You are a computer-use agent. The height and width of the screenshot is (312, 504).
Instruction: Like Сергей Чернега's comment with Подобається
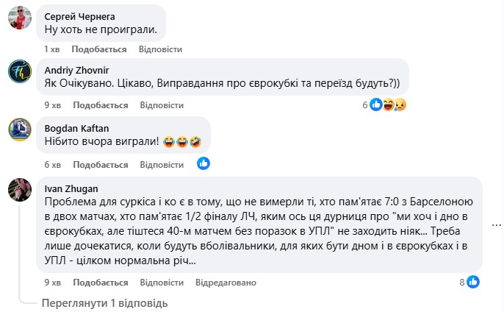pos(100,49)
